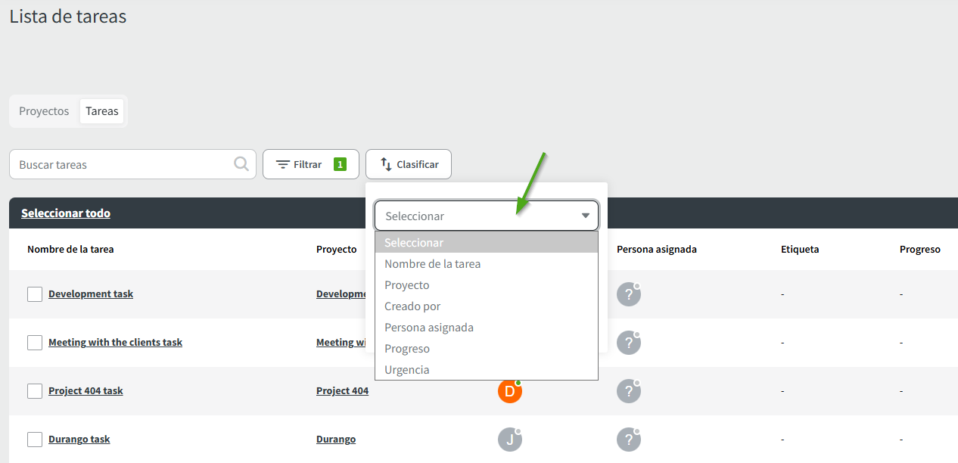Screen dimensions: 958x463
Task: Switch to the Proyectos tab
Action: (x=44, y=111)
